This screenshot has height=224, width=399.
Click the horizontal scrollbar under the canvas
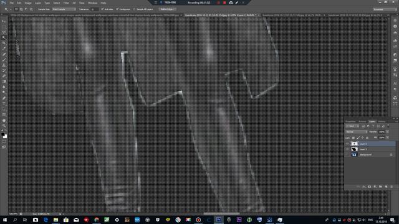(221, 213)
